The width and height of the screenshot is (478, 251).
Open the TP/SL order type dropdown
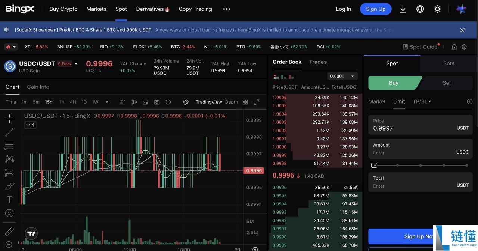click(x=422, y=101)
